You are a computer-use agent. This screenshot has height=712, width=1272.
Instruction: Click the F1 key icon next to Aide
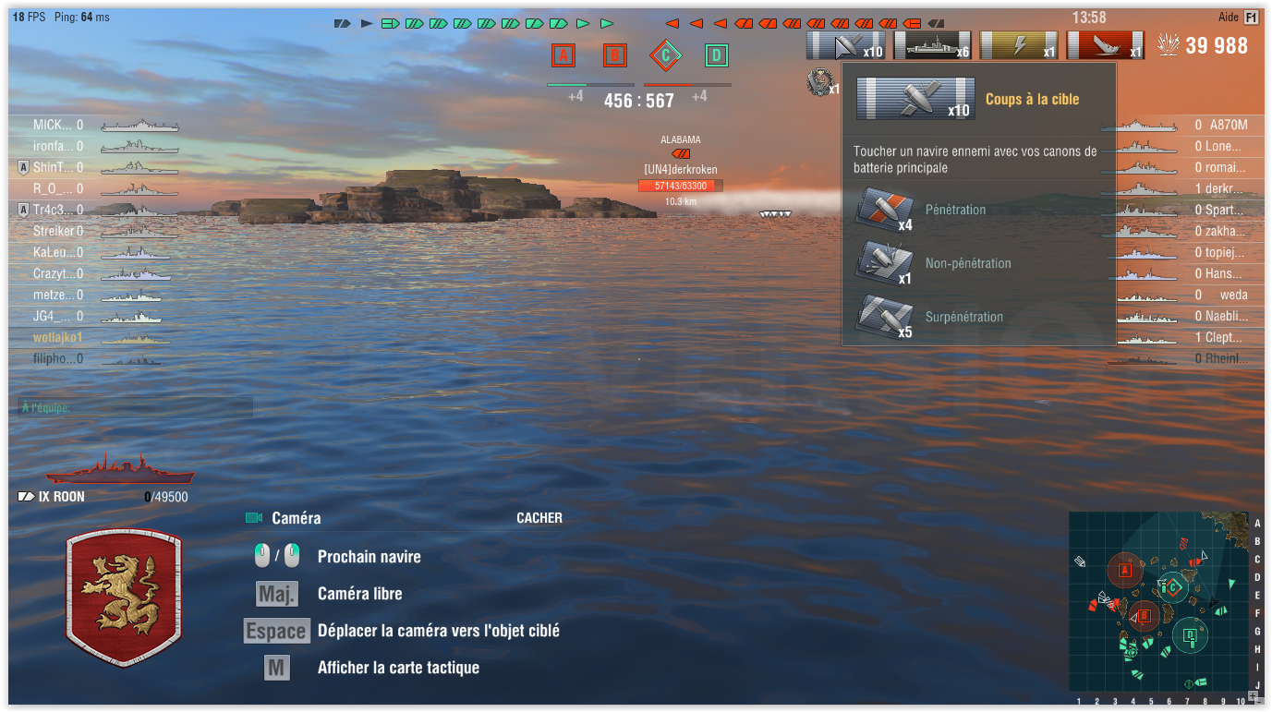[x=1251, y=18]
